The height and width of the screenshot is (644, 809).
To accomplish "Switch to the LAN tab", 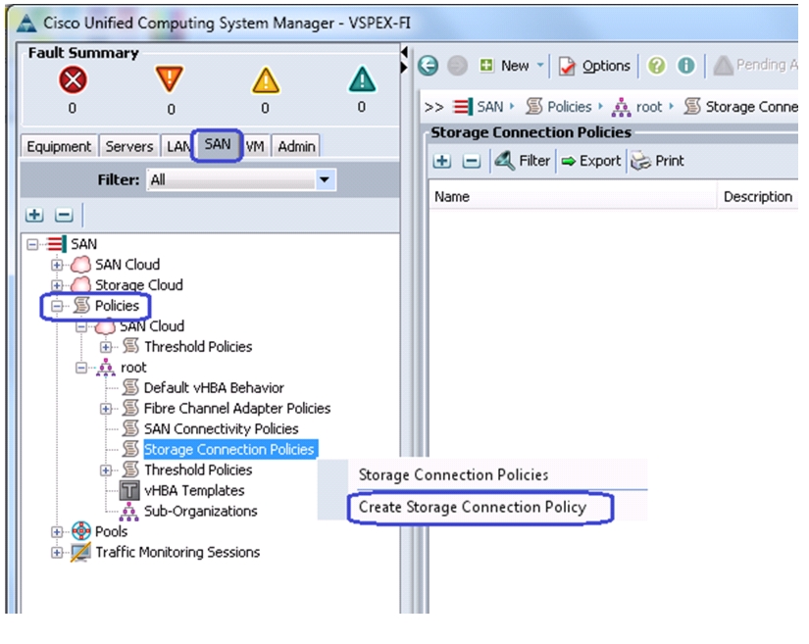I will click(177, 146).
